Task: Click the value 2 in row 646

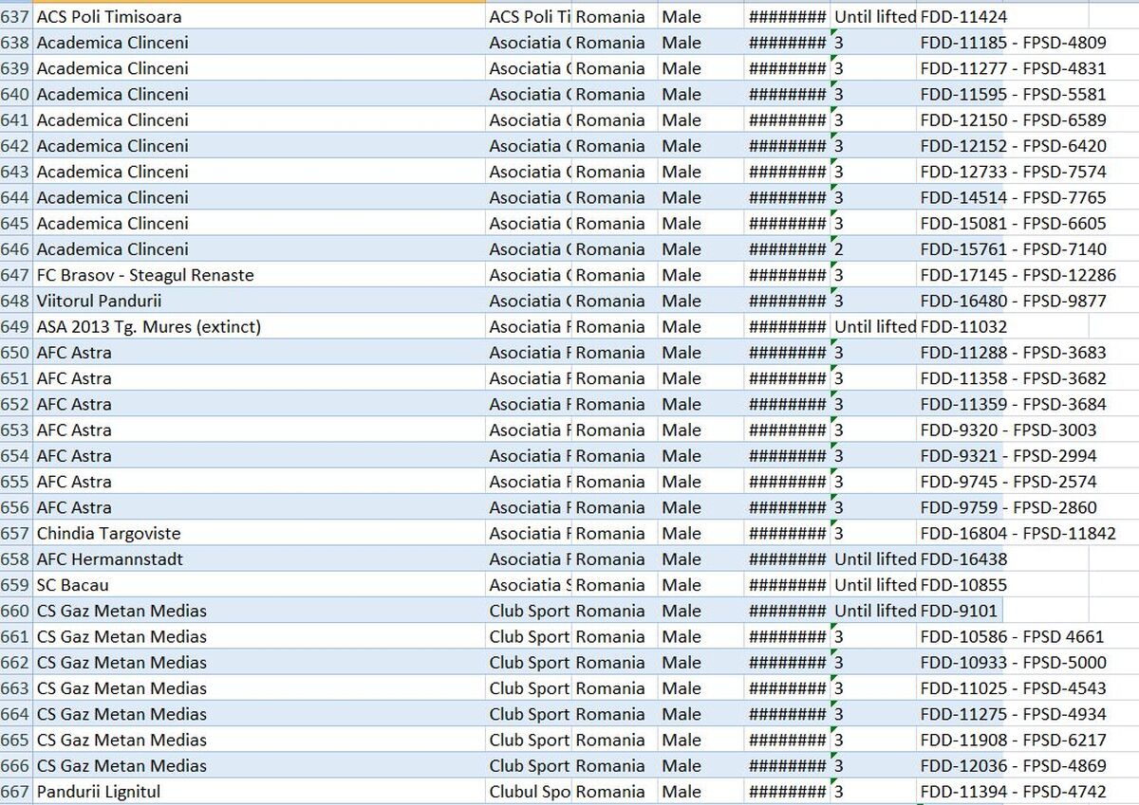Action: click(873, 248)
